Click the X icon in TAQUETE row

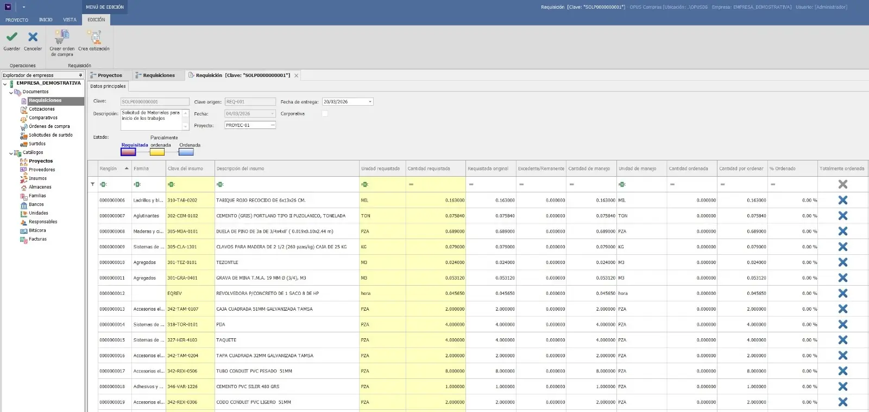pyautogui.click(x=842, y=340)
